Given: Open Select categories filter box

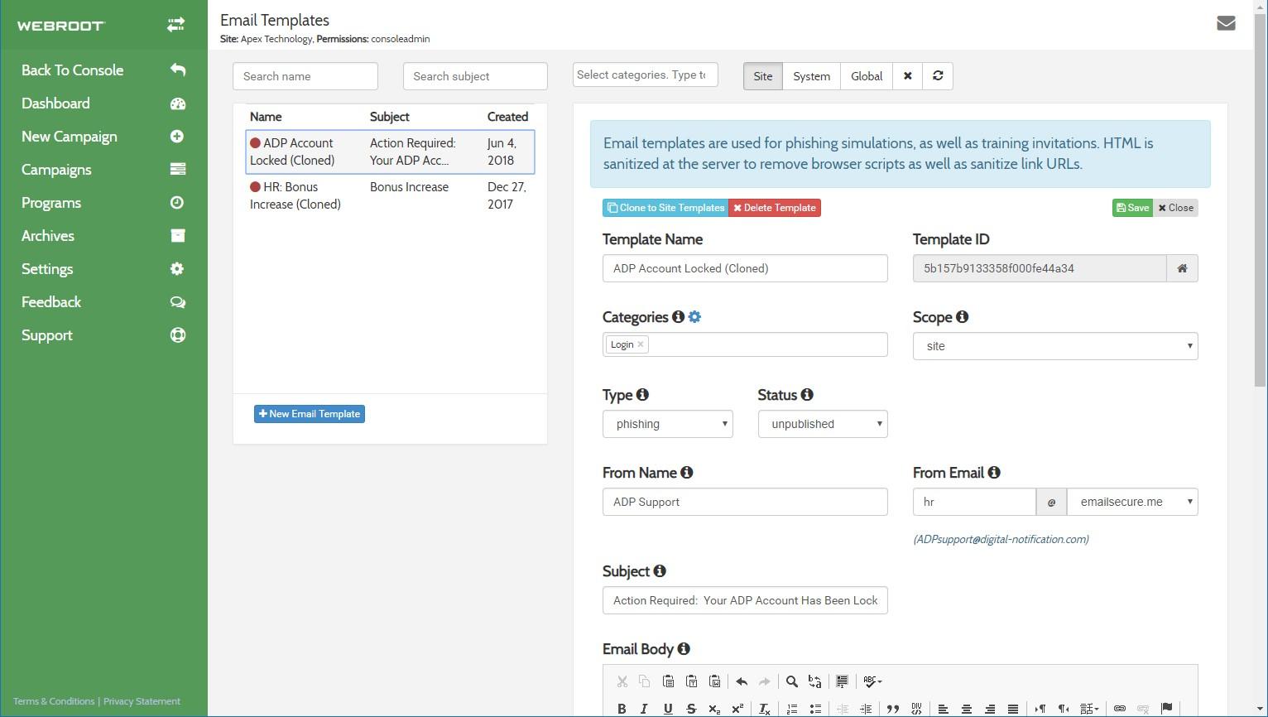Looking at the screenshot, I should tap(645, 75).
